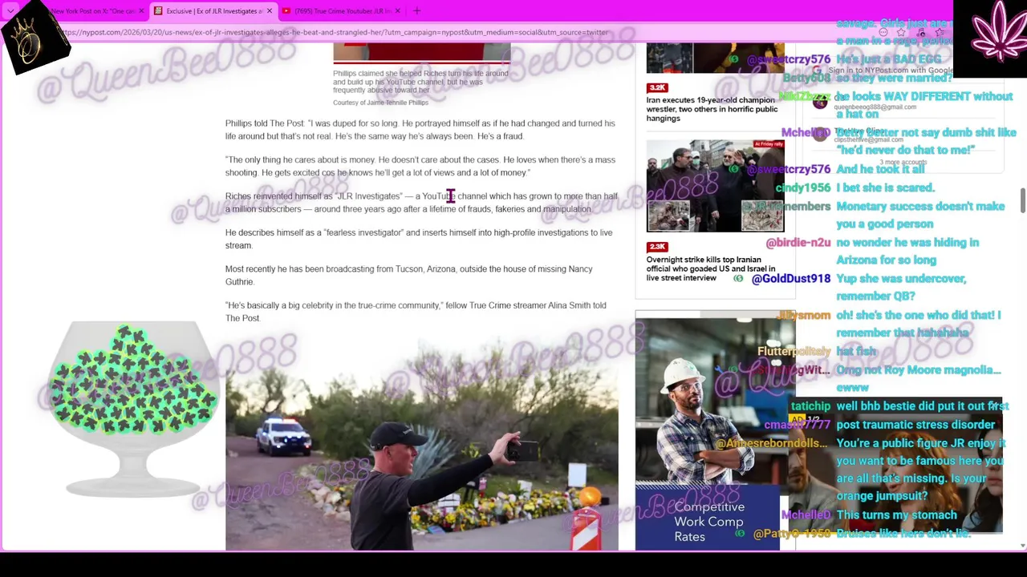Screen dimensions: 1027x577
Task: Open a new browser tab with plus button
Action: tap(416, 11)
